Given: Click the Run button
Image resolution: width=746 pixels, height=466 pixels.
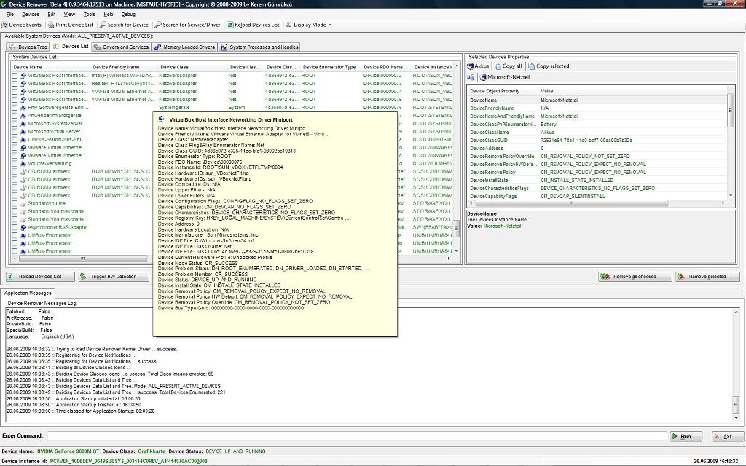Looking at the screenshot, I should coord(686,436).
